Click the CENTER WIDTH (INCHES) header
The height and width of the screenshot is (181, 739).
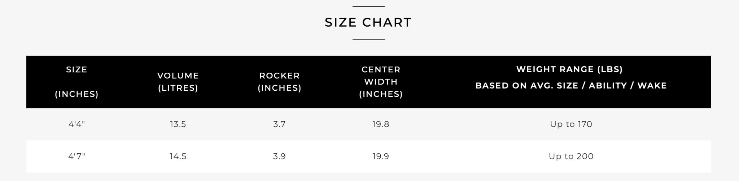click(381, 82)
